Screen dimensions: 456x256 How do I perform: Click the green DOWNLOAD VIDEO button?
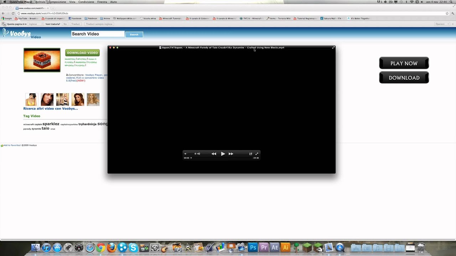click(x=82, y=53)
